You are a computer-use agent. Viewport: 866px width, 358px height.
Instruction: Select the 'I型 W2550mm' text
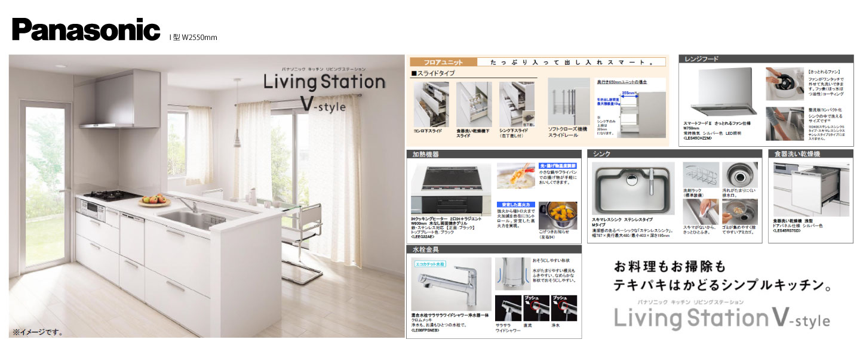point(194,37)
